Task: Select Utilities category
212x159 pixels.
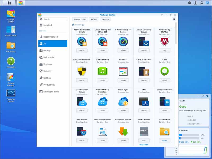Action: (x=53, y=78)
